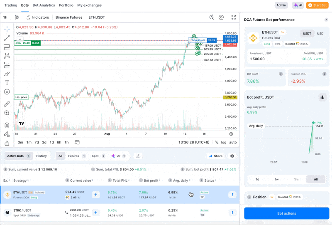Select the text annotation tool
The width and height of the screenshot is (332, 225).
tap(7, 83)
